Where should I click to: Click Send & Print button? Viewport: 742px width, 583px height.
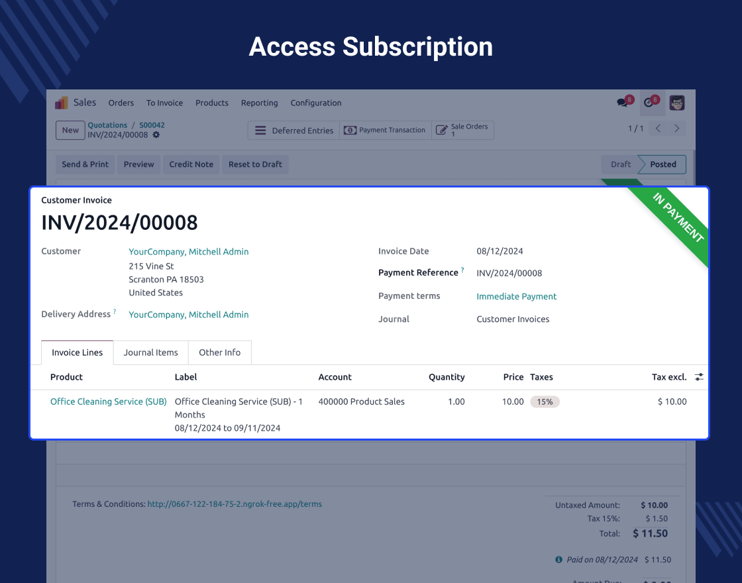(85, 164)
